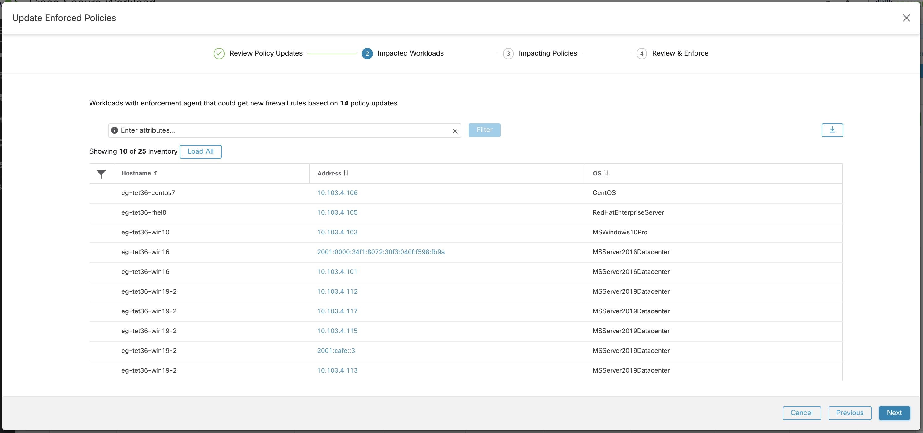This screenshot has width=923, height=433.
Task: Expand to load all 25 inventory items
Action: click(x=201, y=151)
